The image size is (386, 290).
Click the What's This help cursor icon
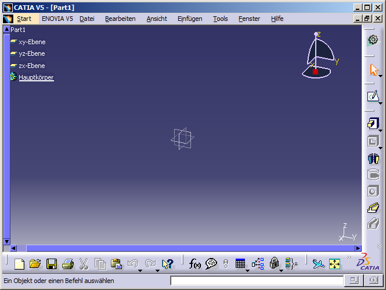(168, 264)
